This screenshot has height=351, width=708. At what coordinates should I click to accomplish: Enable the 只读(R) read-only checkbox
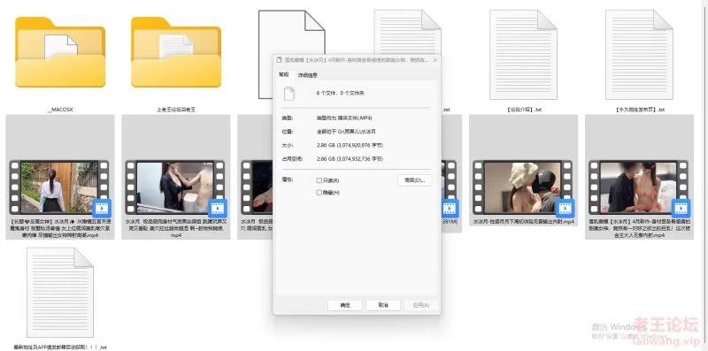click(x=319, y=180)
